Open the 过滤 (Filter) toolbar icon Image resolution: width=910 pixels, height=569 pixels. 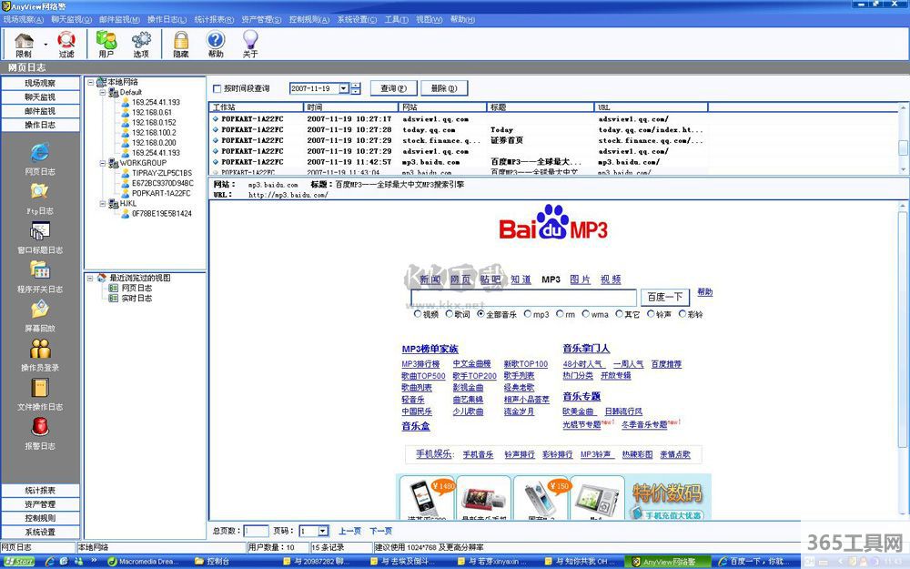(66, 41)
